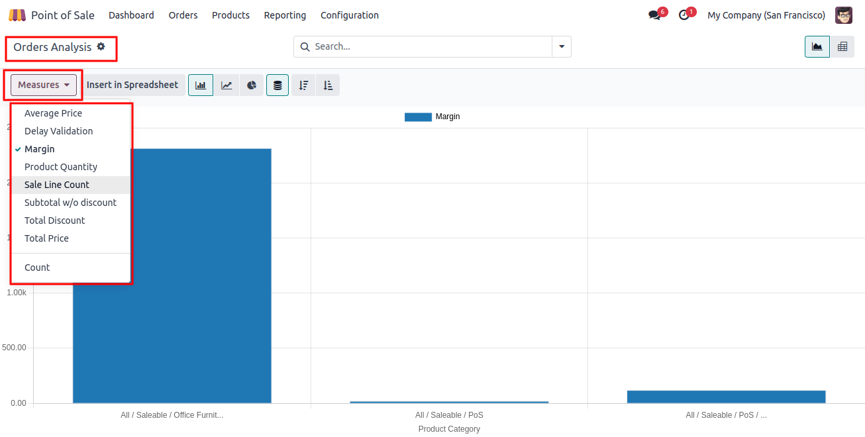Choose Count measure

point(71,267)
